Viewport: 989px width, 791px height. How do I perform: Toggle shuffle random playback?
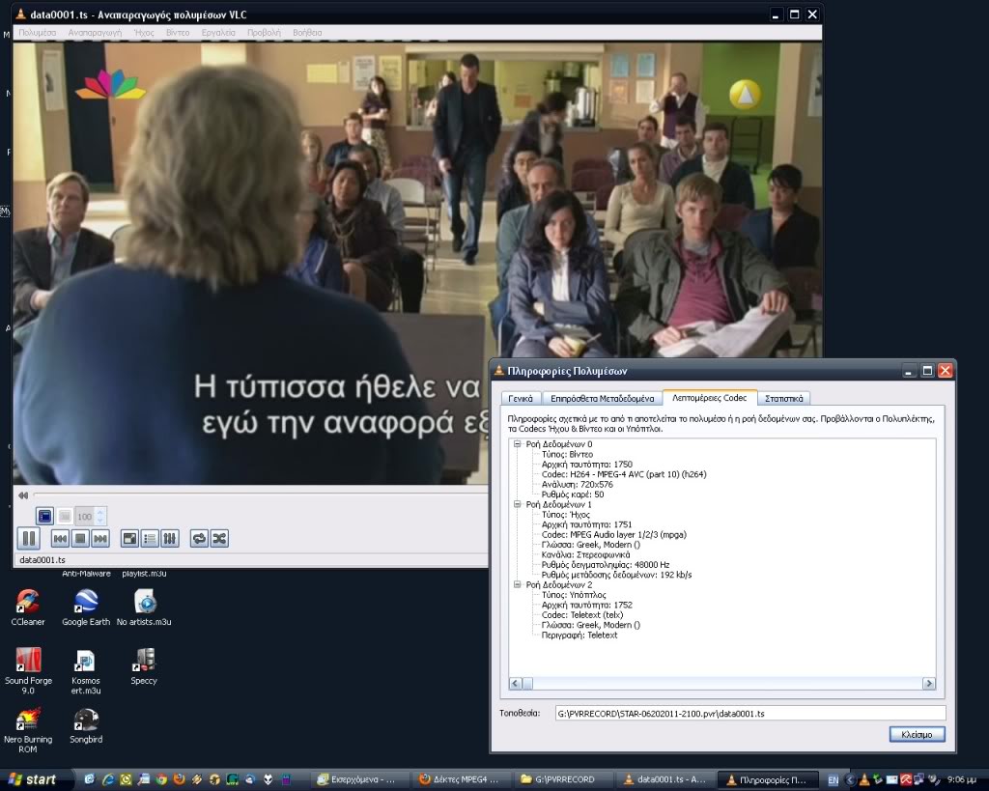click(219, 538)
